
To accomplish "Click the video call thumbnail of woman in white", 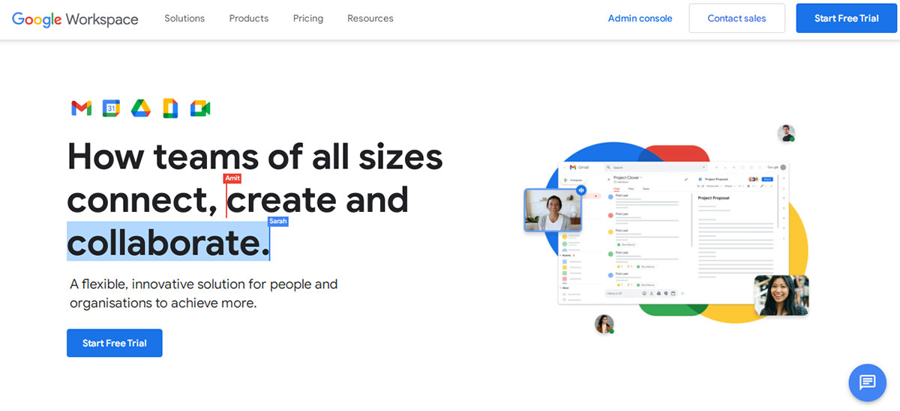I will click(x=554, y=210).
